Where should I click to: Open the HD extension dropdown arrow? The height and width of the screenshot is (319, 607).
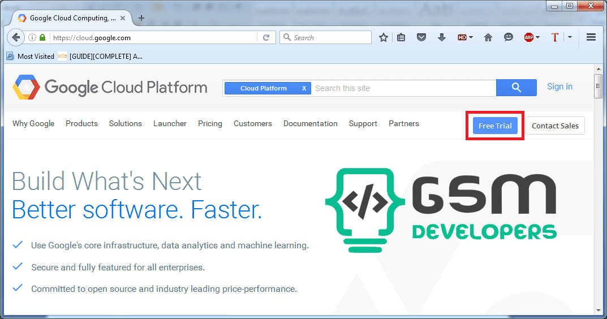471,37
